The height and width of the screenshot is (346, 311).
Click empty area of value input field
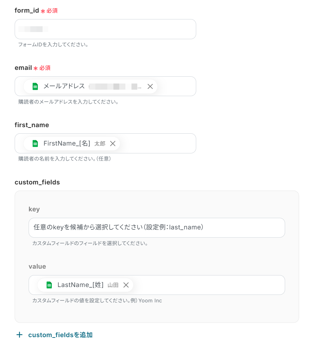(208, 285)
